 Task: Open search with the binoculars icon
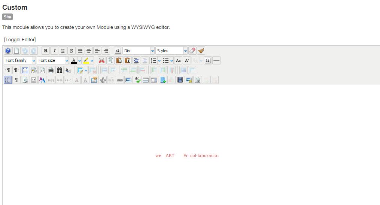tap(60, 70)
